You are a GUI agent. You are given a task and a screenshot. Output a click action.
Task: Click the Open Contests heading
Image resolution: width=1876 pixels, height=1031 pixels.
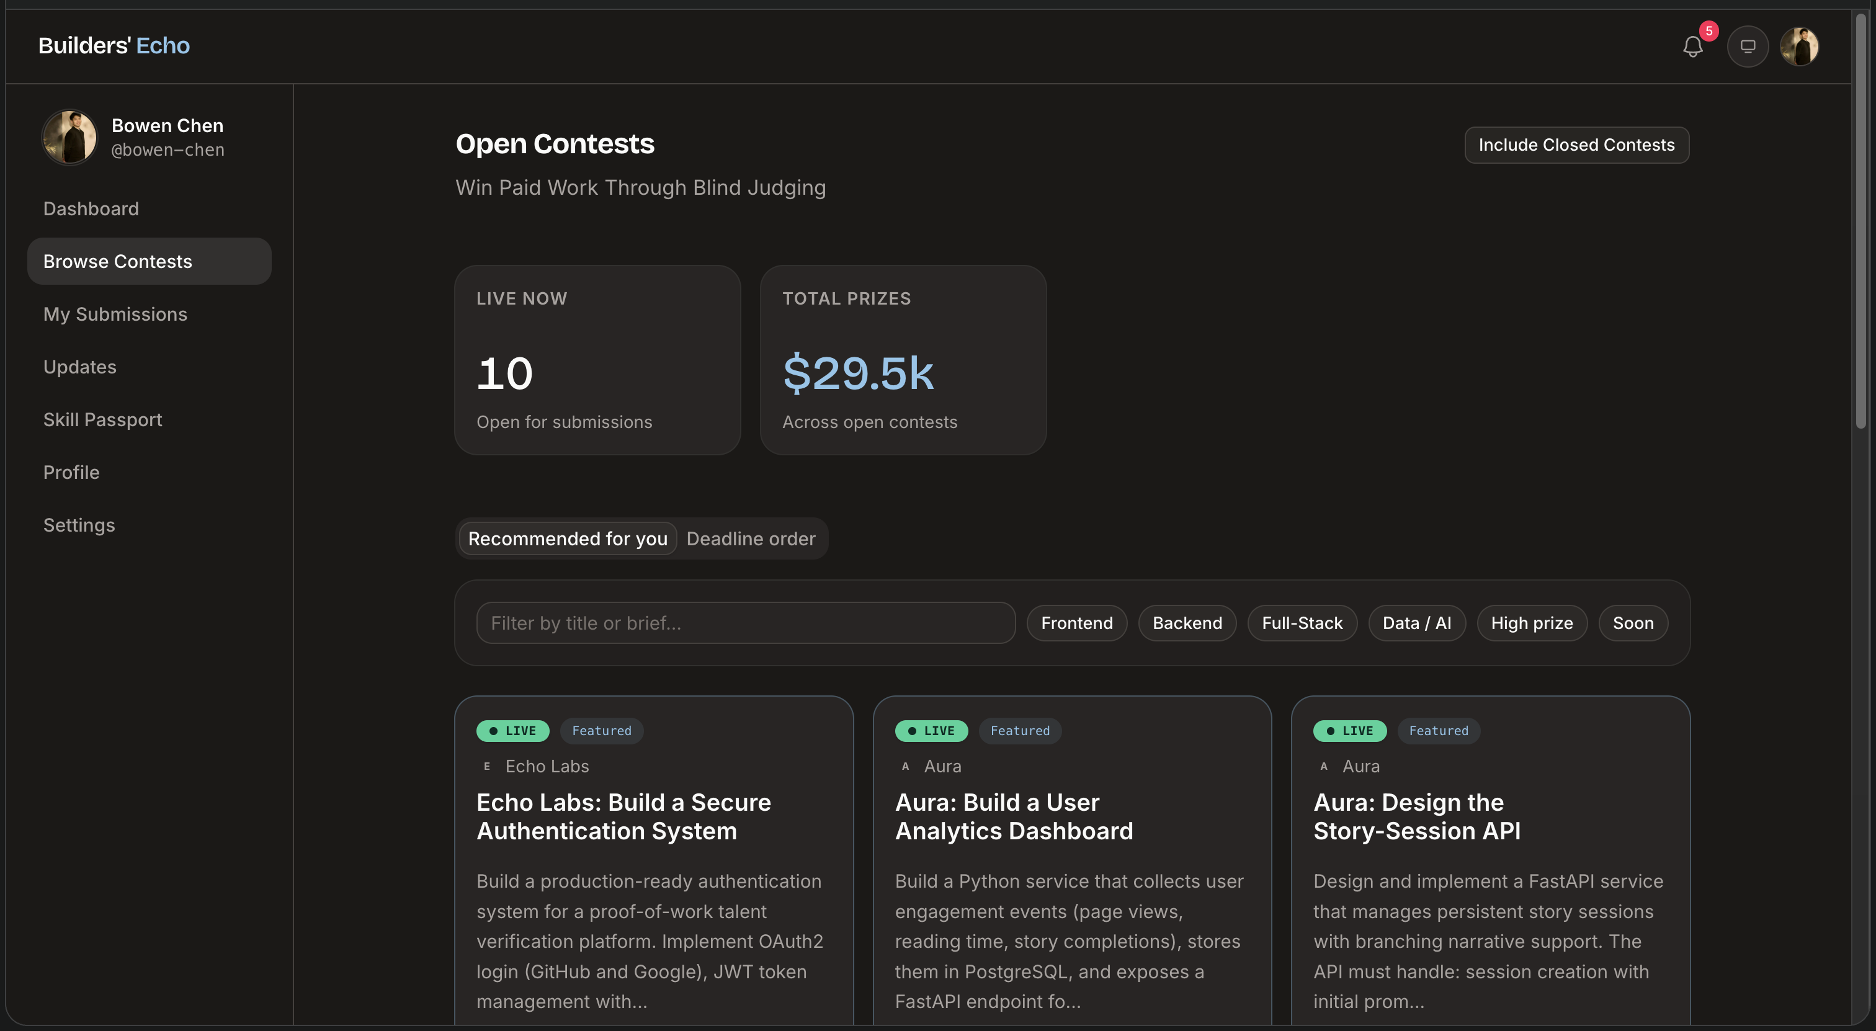(x=555, y=144)
